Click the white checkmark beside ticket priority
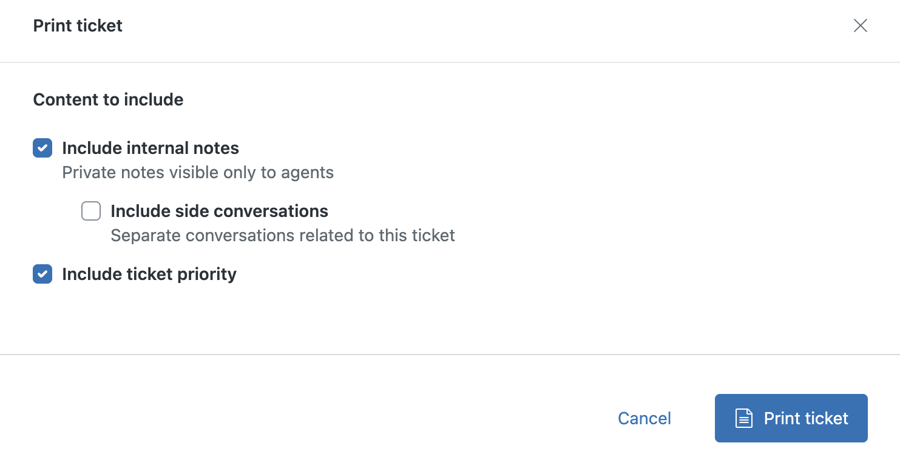 point(42,274)
